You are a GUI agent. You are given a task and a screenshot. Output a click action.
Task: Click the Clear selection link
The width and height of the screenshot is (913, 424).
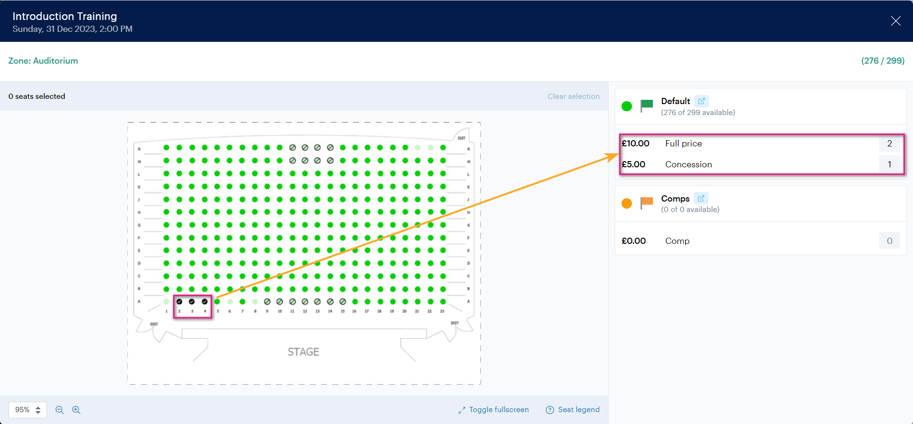point(573,96)
